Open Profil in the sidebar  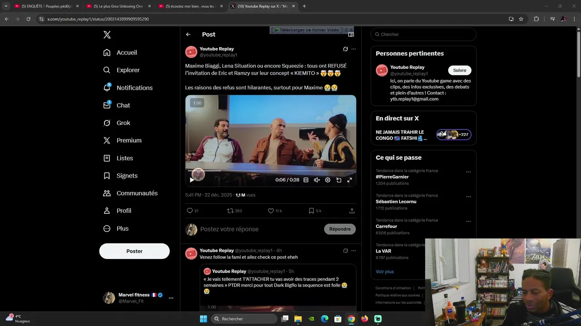[x=117, y=211]
